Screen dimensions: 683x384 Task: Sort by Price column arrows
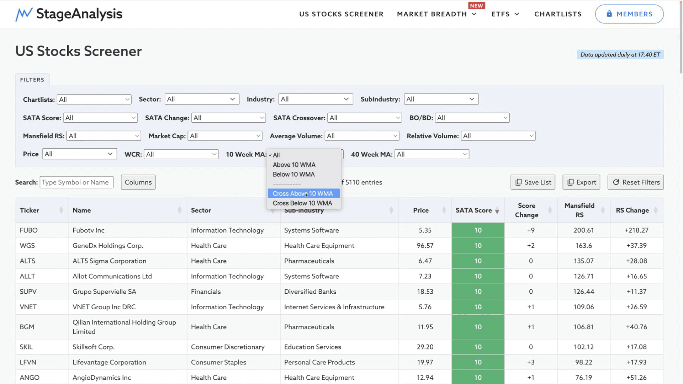point(444,210)
